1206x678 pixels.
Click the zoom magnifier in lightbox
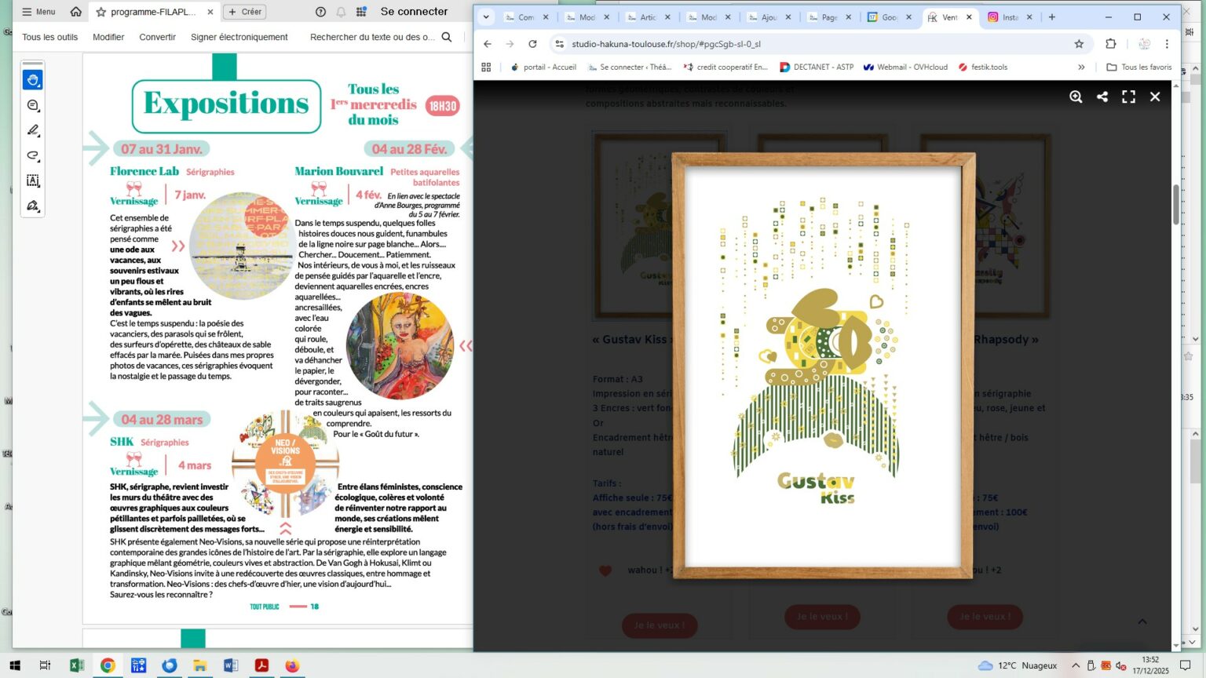click(x=1076, y=97)
